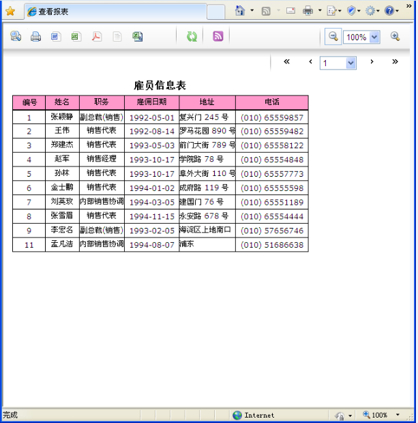
Task: Click the address cell 浦东
Action: pos(207,245)
